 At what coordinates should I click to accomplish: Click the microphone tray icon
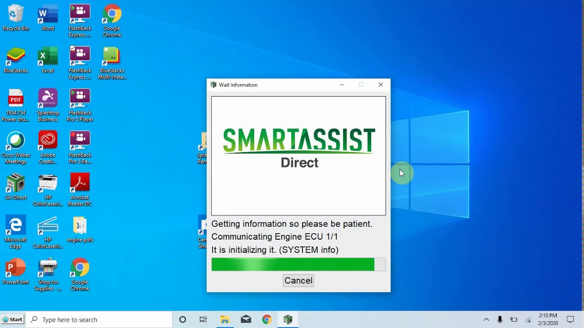(x=500, y=319)
